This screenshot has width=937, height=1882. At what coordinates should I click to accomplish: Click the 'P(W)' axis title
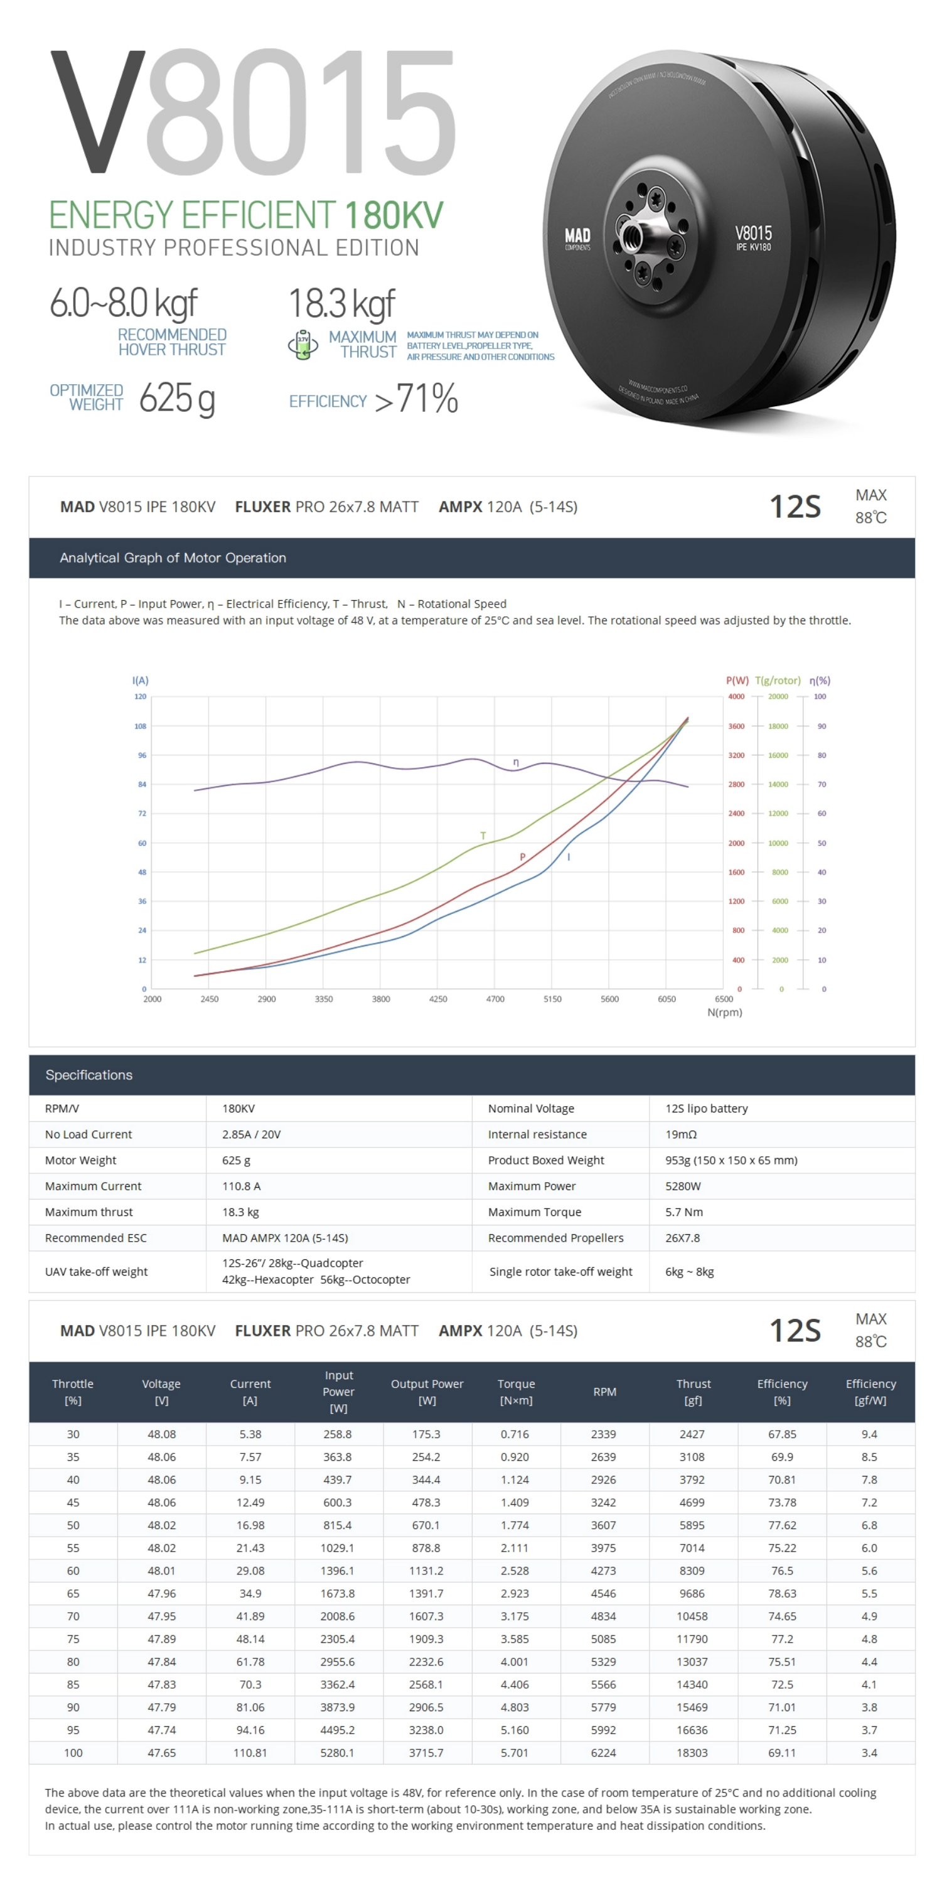click(x=737, y=680)
